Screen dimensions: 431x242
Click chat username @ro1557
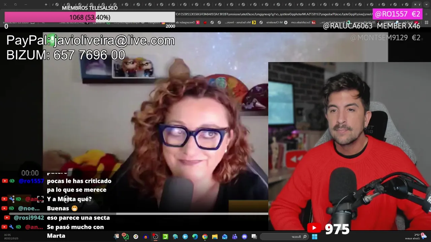click(31, 181)
